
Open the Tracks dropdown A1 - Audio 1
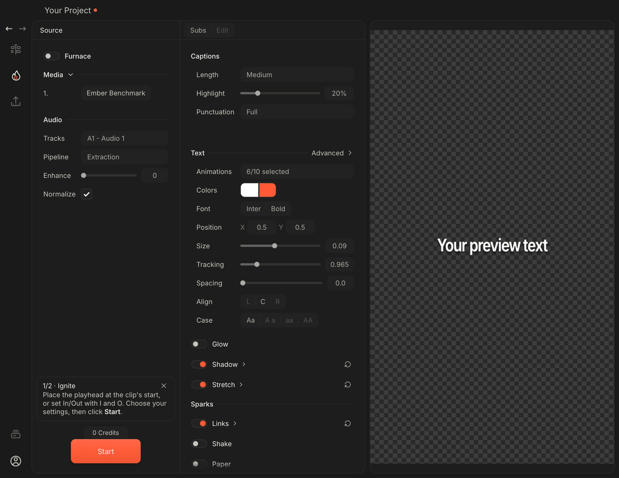coord(124,138)
